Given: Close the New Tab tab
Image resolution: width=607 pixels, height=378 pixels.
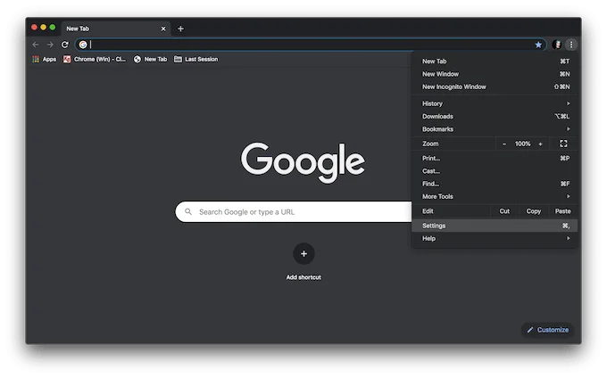Looking at the screenshot, I should click(x=163, y=29).
